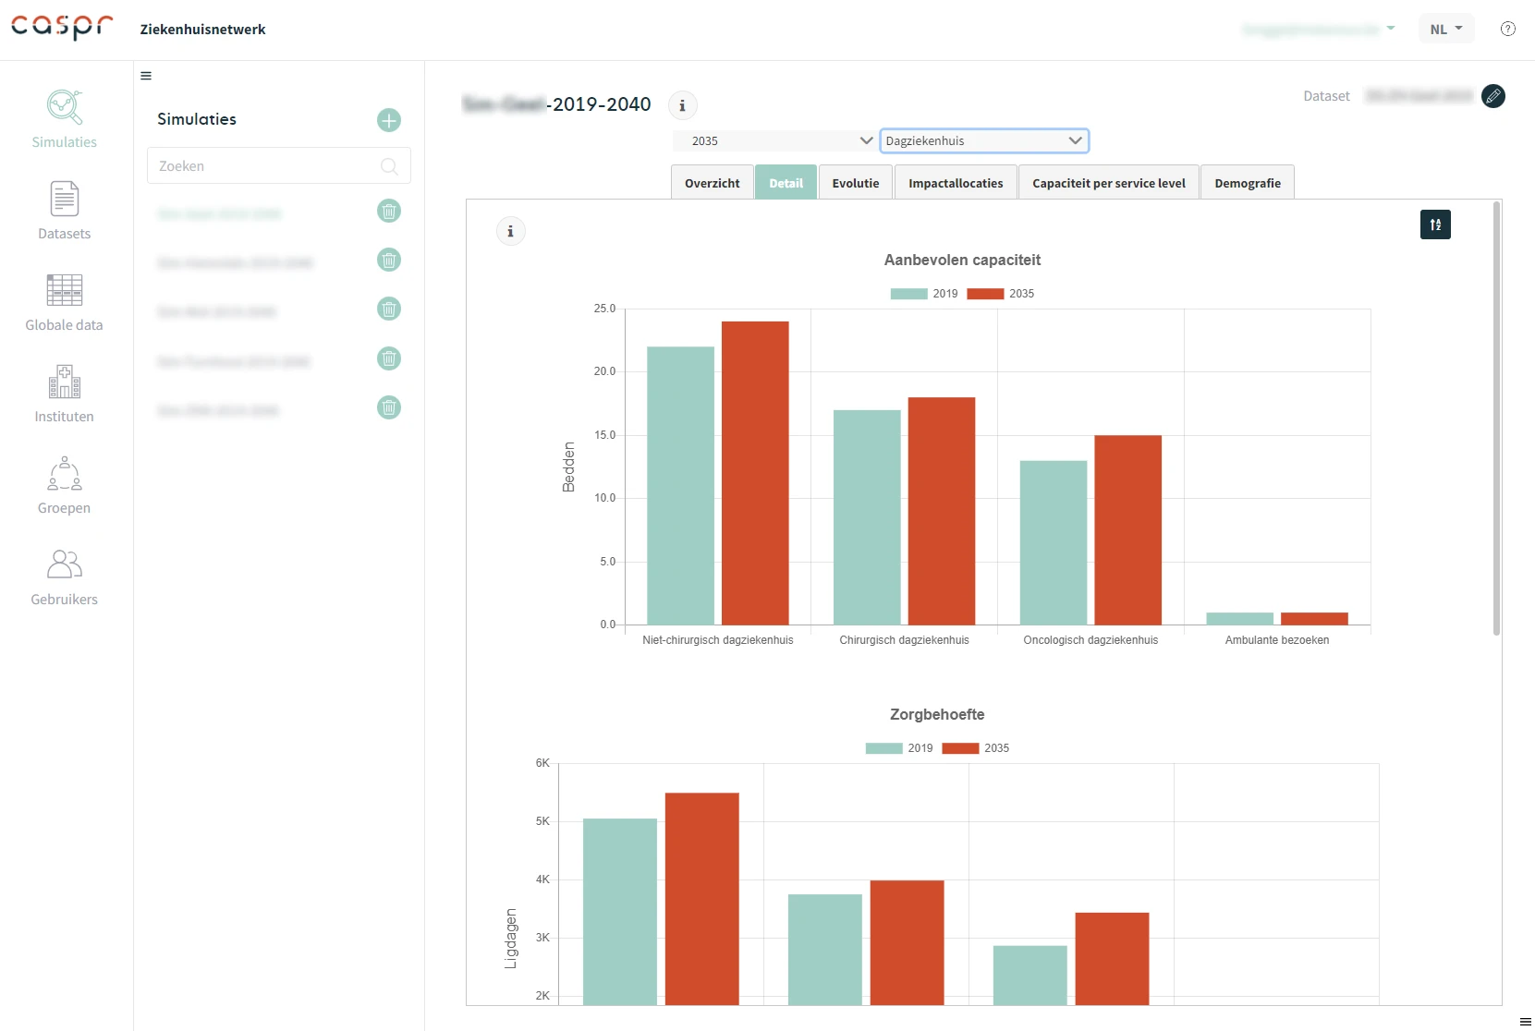Add a new simulation with plus icon
The height and width of the screenshot is (1031, 1535).
(x=389, y=120)
